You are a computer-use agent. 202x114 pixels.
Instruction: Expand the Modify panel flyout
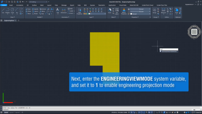(40, 17)
